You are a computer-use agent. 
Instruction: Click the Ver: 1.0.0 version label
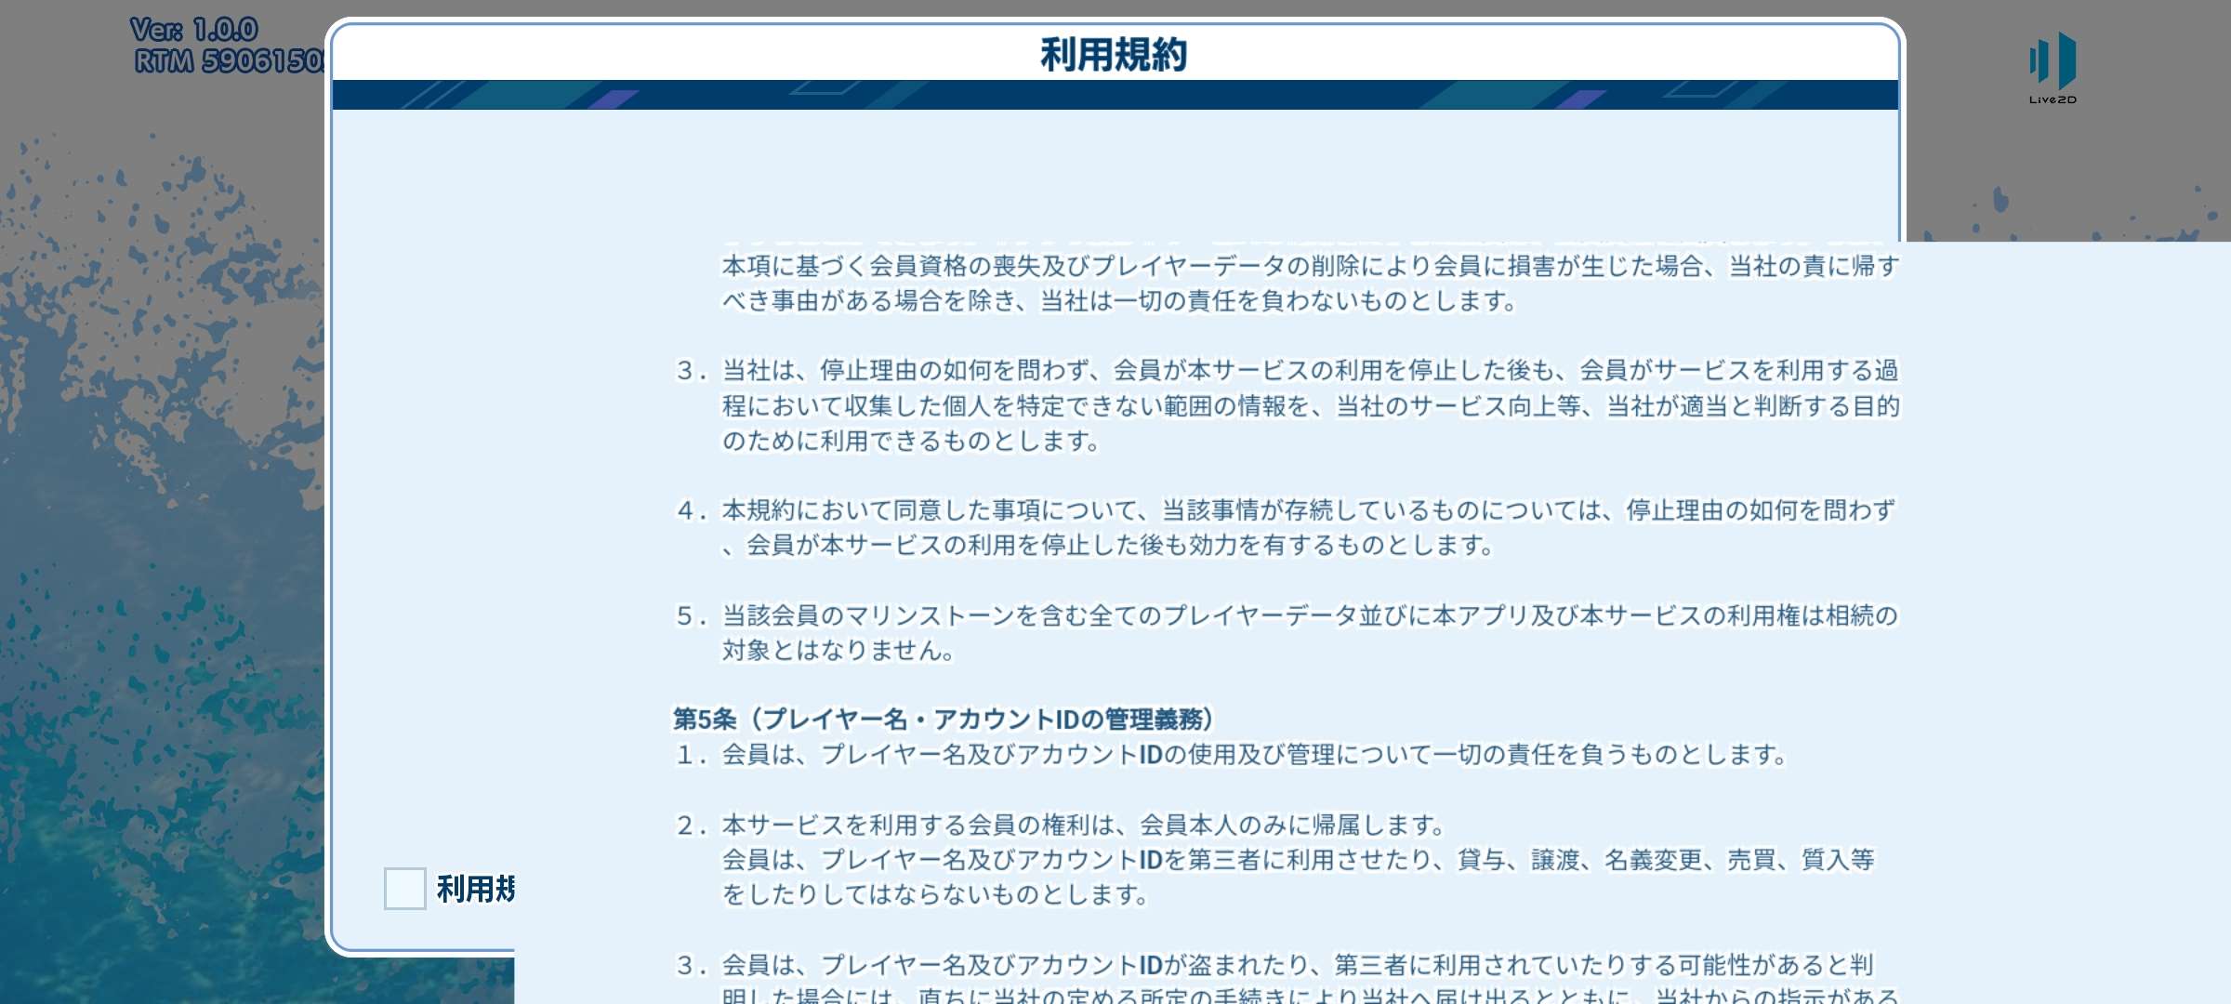click(193, 30)
